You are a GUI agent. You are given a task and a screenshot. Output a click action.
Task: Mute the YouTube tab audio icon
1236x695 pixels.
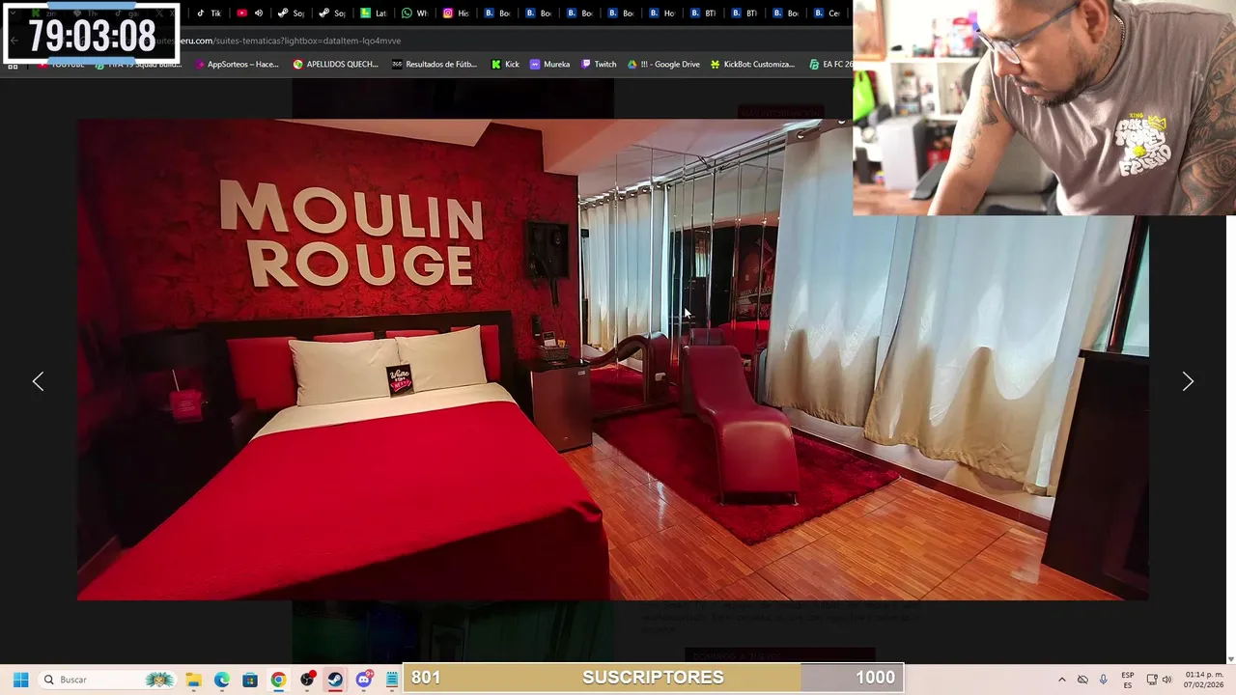pyautogui.click(x=259, y=14)
